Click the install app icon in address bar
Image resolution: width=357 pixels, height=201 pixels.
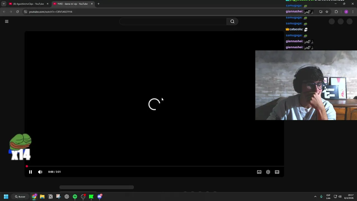pos(321,12)
